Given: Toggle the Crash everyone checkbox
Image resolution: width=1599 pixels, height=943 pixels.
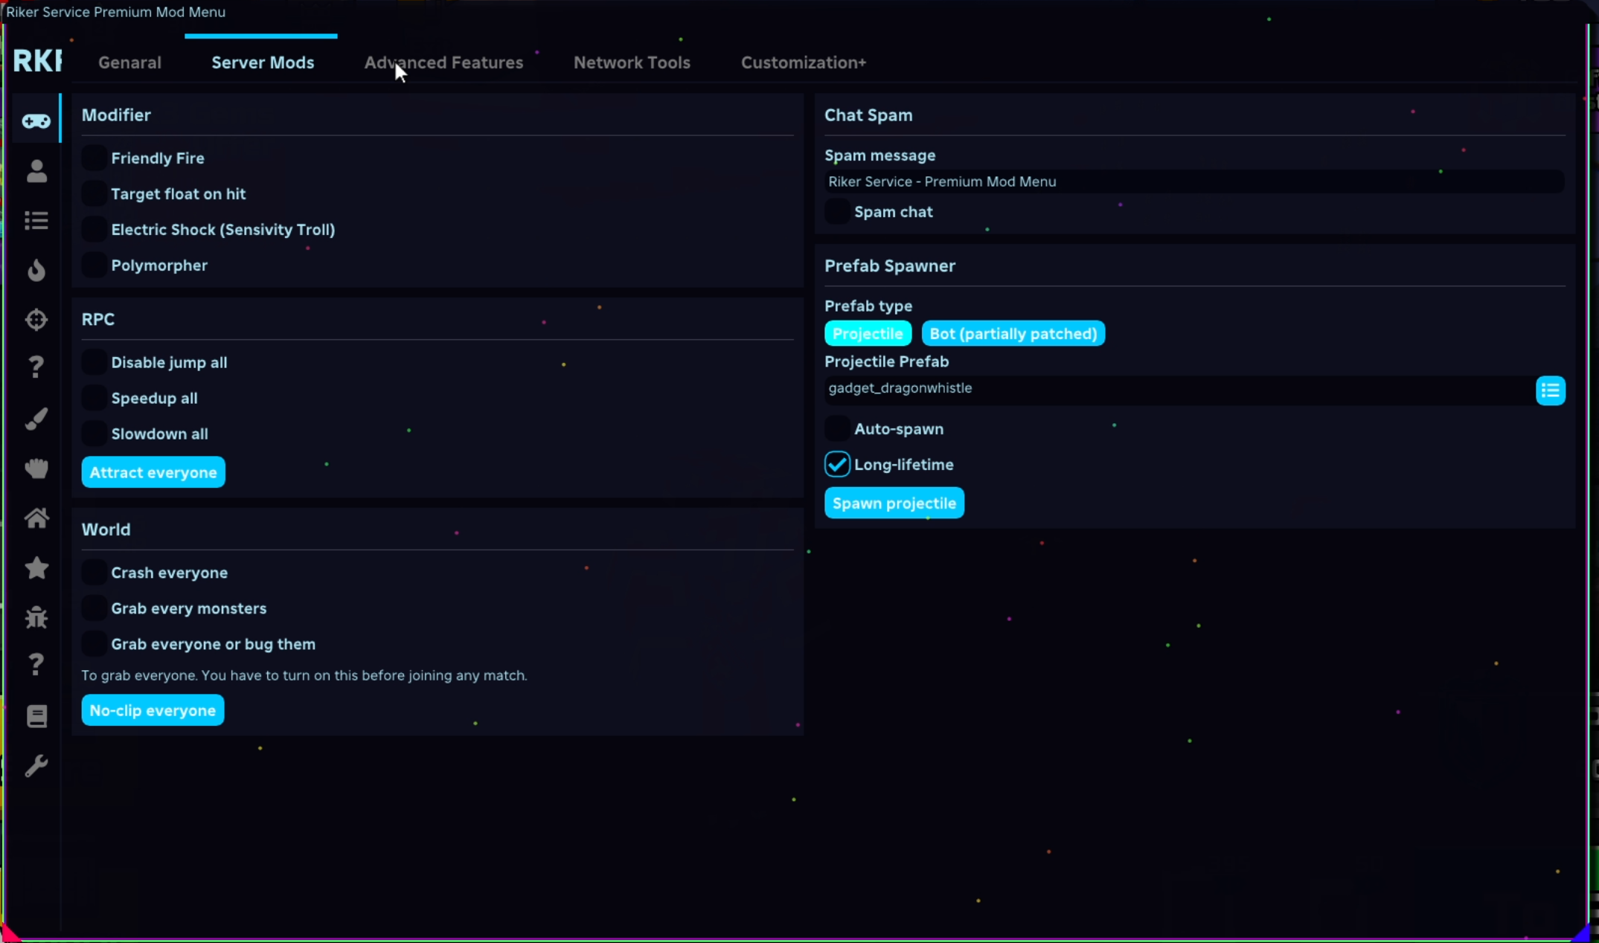Looking at the screenshot, I should click(x=94, y=573).
